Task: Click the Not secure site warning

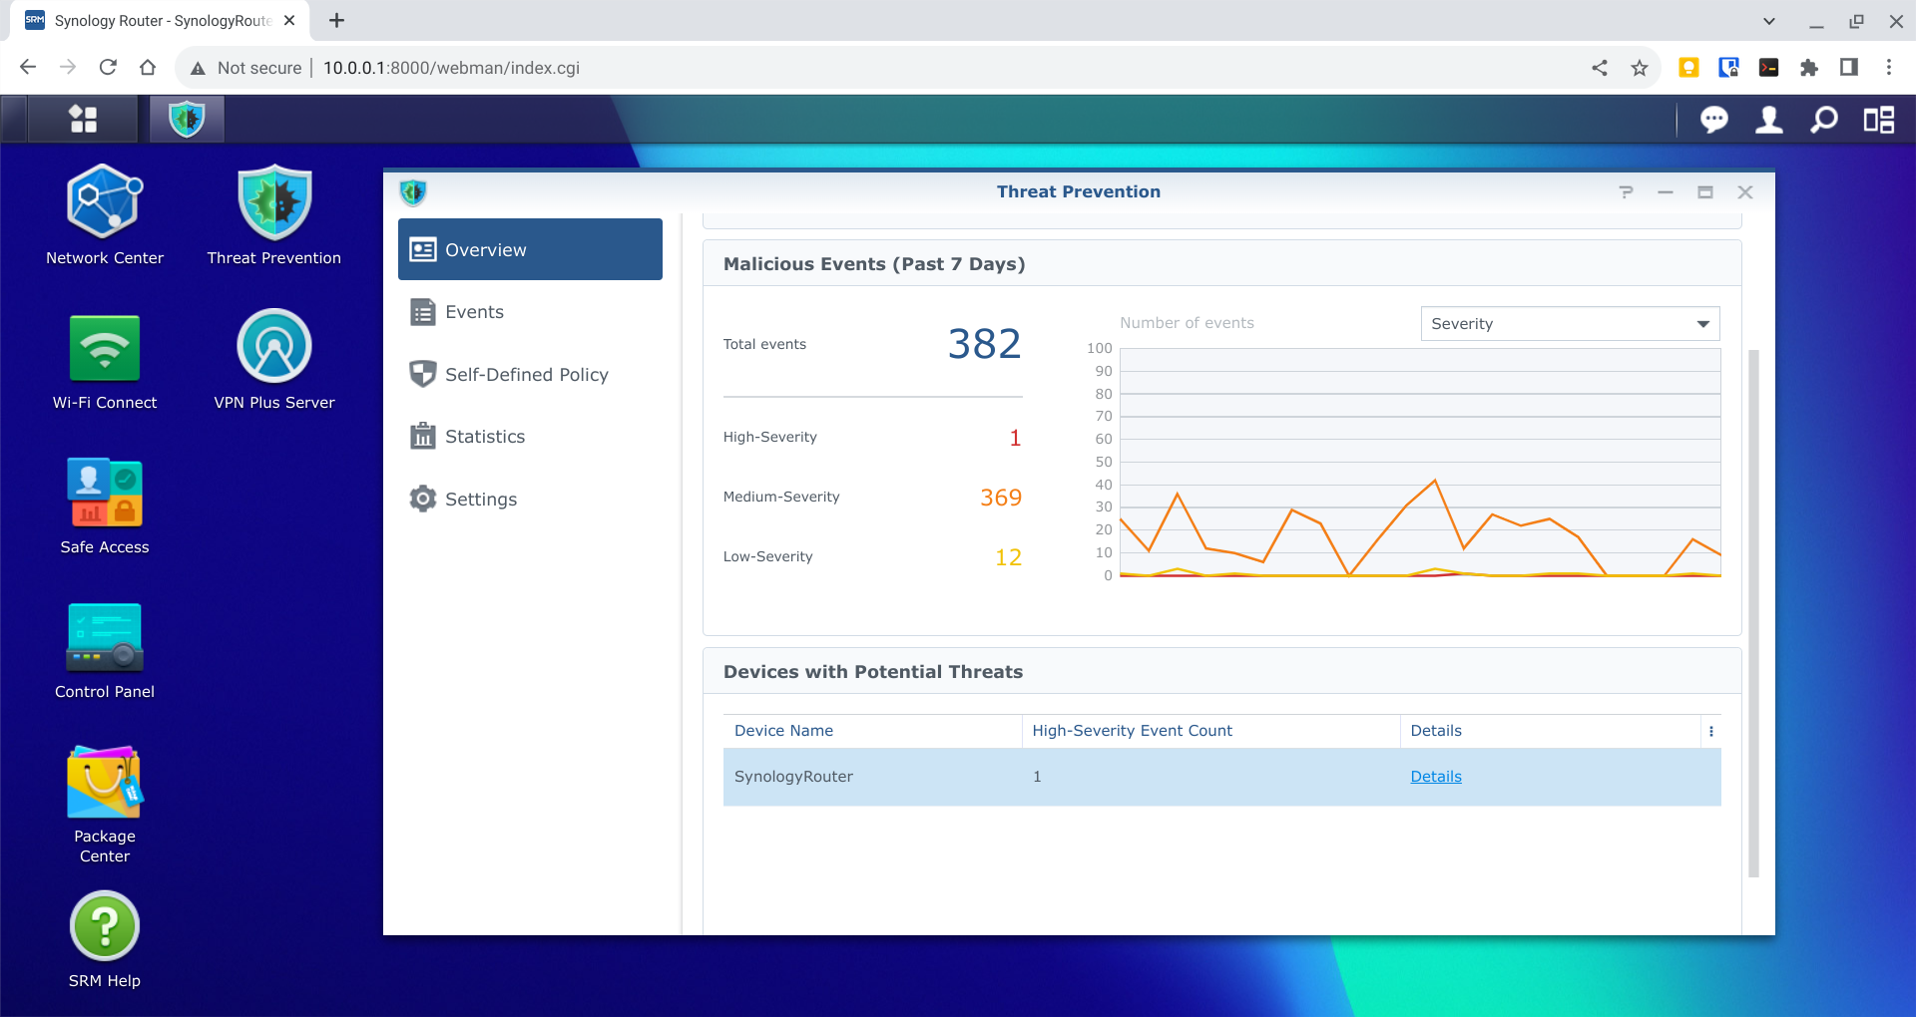Action: click(245, 68)
